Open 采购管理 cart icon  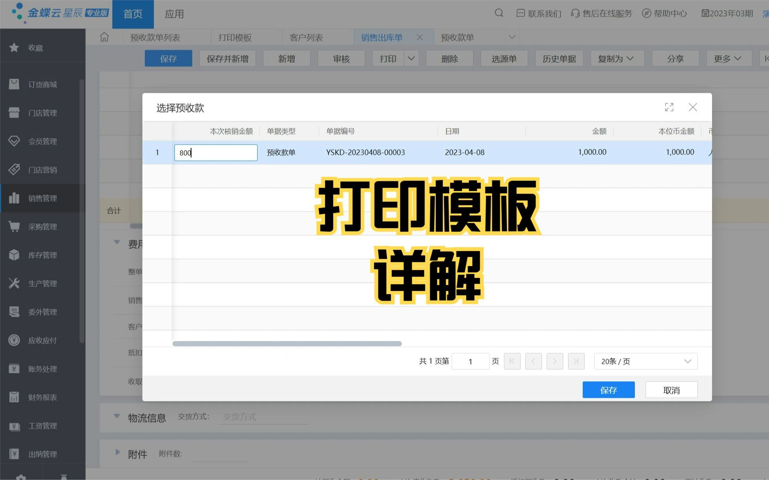14,226
